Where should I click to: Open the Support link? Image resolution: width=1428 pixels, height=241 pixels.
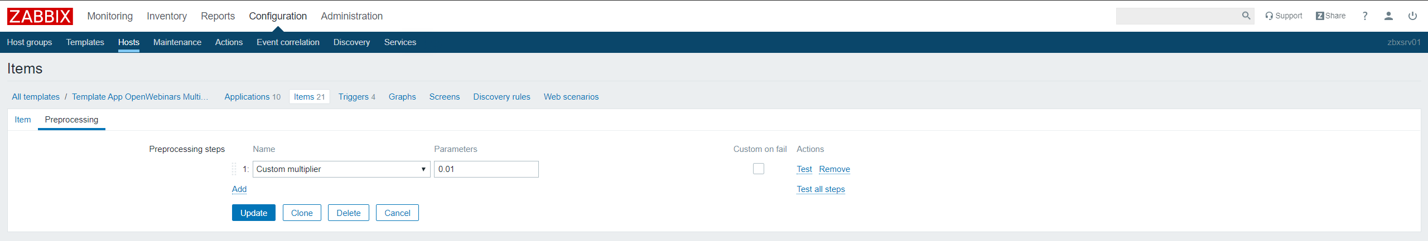(x=1284, y=16)
